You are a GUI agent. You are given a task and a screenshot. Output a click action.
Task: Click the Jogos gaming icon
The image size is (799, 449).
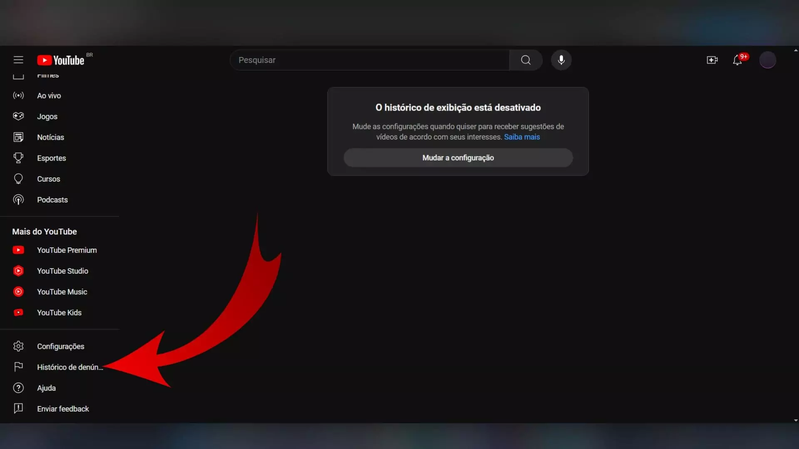pyautogui.click(x=18, y=116)
